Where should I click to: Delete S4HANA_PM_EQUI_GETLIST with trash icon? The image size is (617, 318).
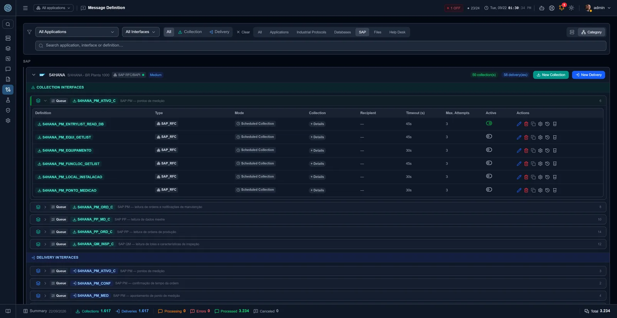(526, 137)
